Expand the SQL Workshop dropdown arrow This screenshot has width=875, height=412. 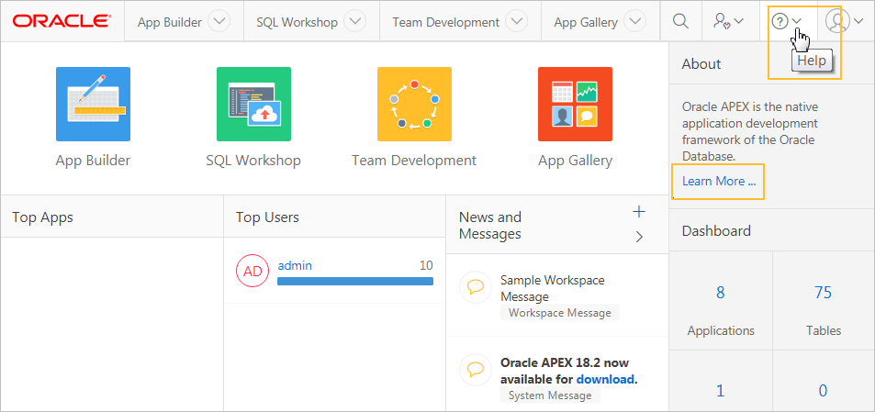[x=353, y=22]
